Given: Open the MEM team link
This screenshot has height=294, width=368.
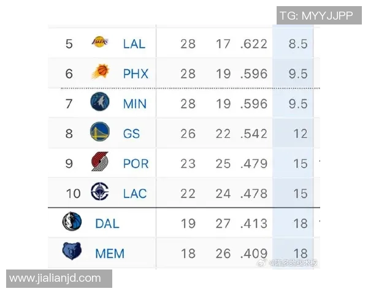Looking at the screenshot, I should coord(110,254).
